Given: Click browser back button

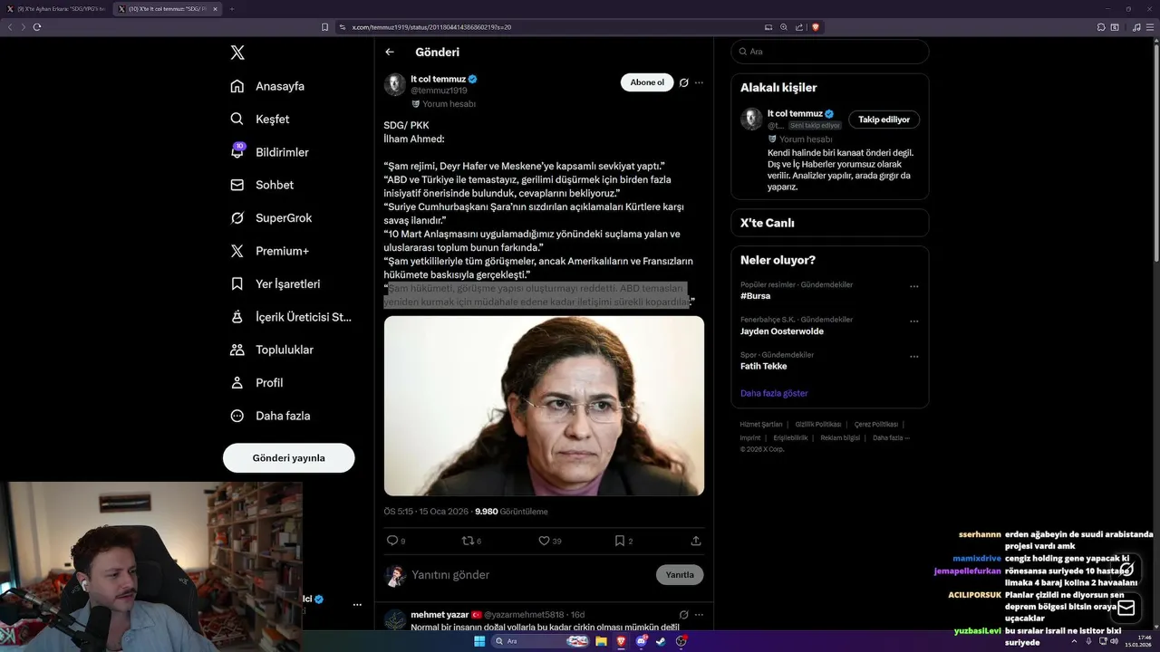Looking at the screenshot, I should coord(11,27).
